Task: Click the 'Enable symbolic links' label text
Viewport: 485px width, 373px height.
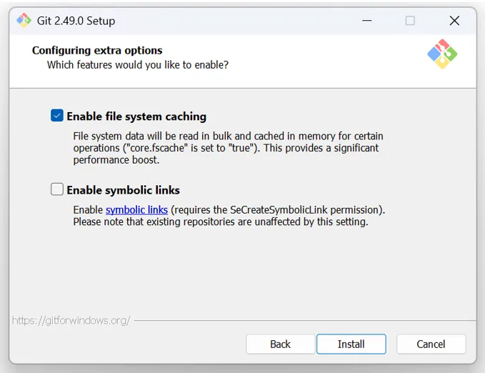Action: pyautogui.click(x=123, y=190)
